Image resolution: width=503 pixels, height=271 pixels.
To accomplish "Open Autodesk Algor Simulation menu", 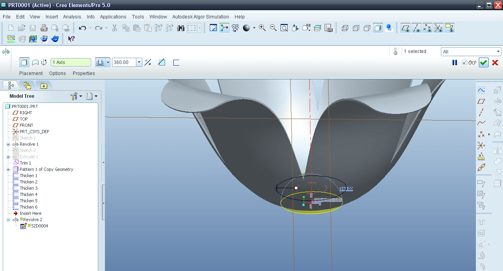I will (x=200, y=16).
